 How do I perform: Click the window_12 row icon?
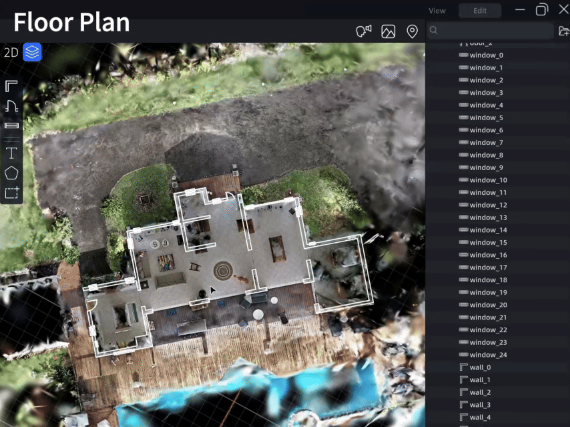[463, 205]
